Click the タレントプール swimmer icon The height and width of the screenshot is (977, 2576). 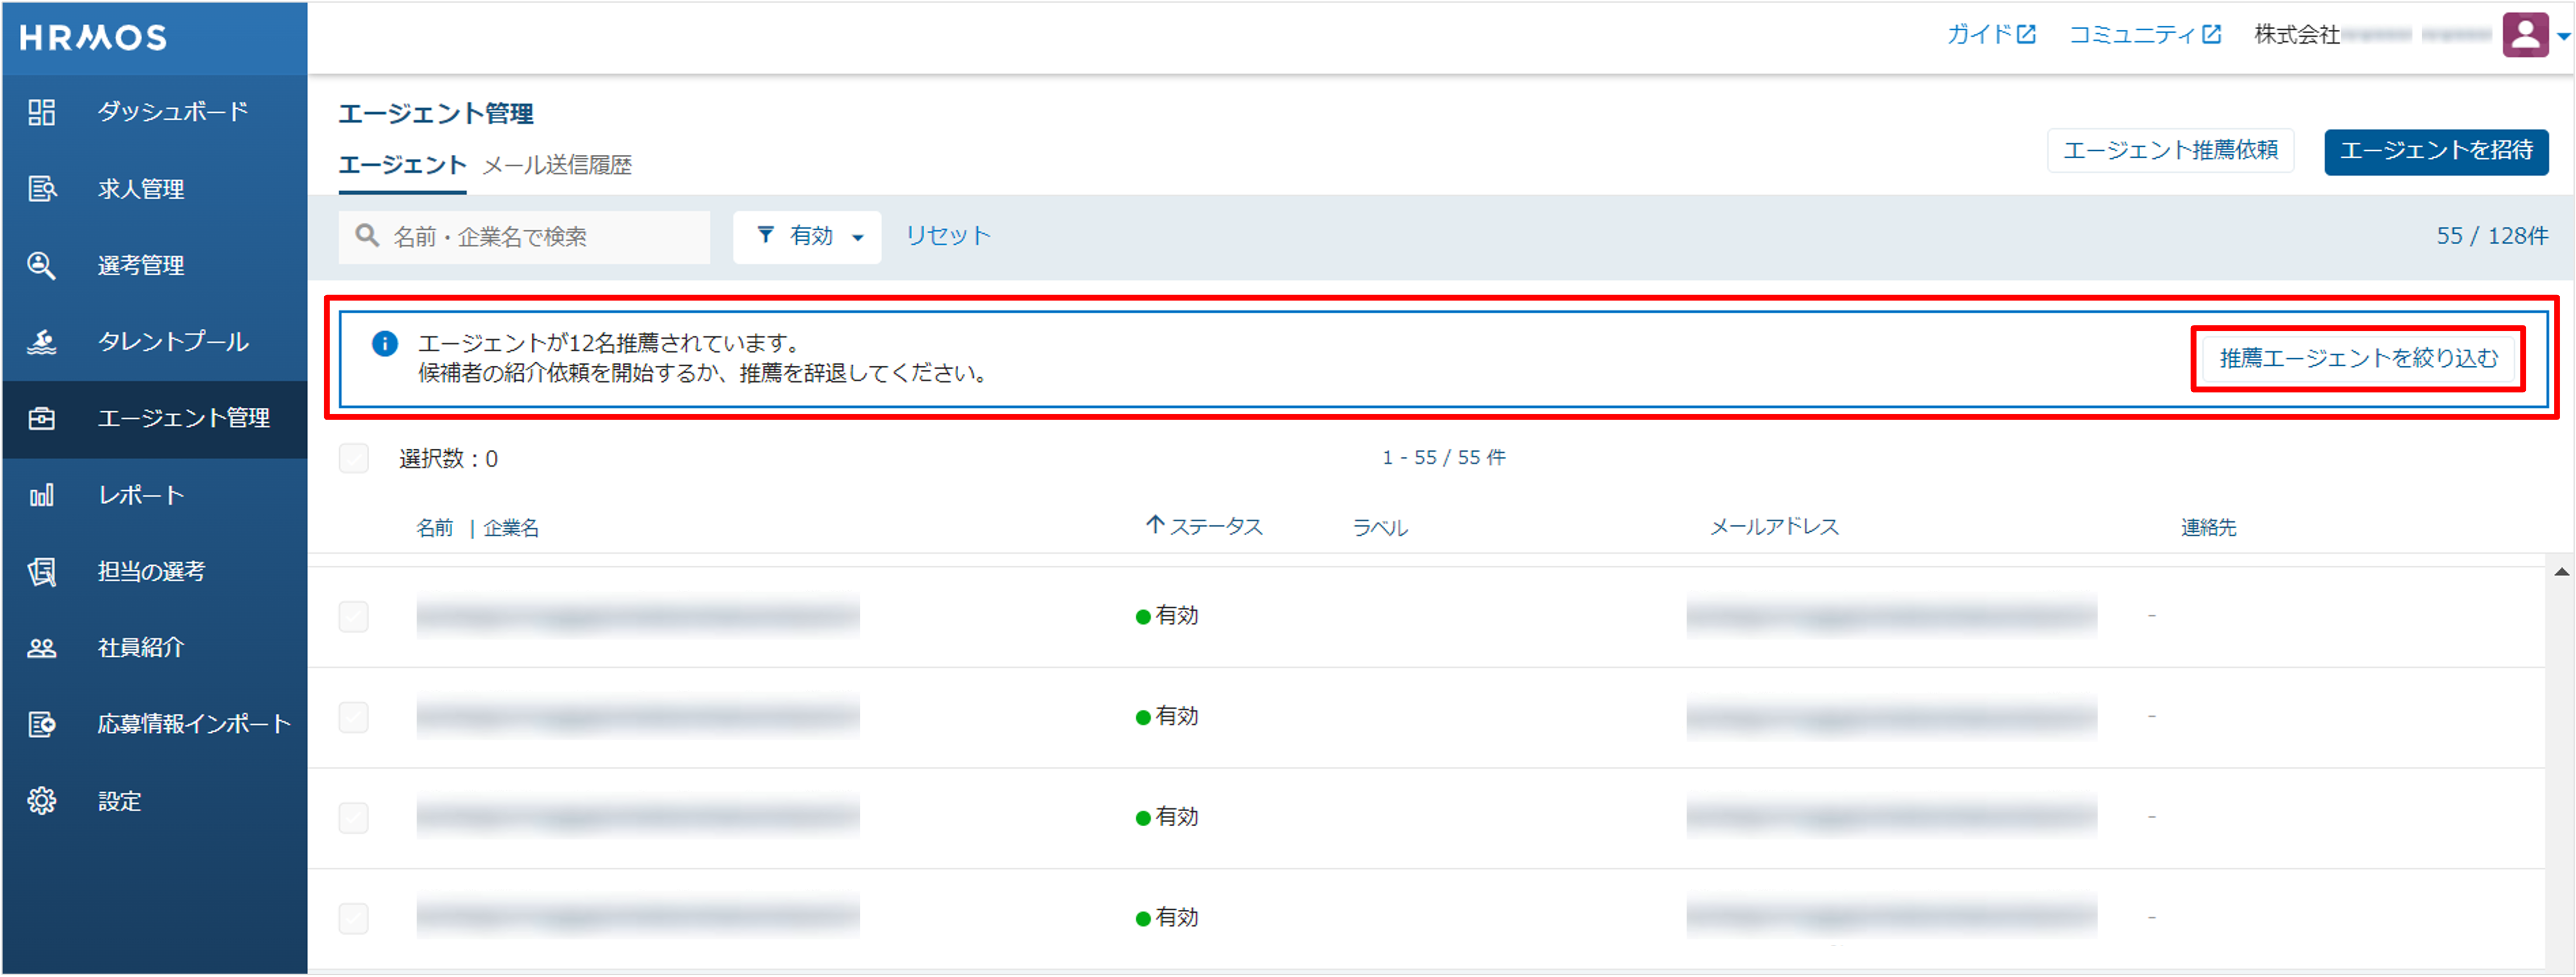tap(41, 342)
